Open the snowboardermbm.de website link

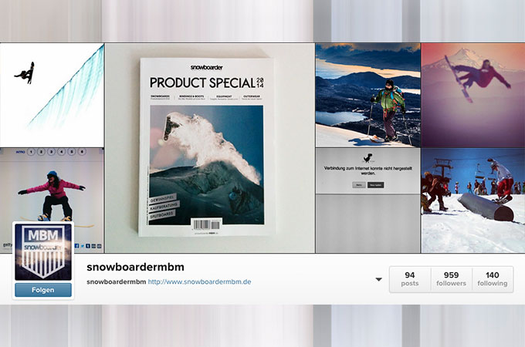pyautogui.click(x=199, y=281)
